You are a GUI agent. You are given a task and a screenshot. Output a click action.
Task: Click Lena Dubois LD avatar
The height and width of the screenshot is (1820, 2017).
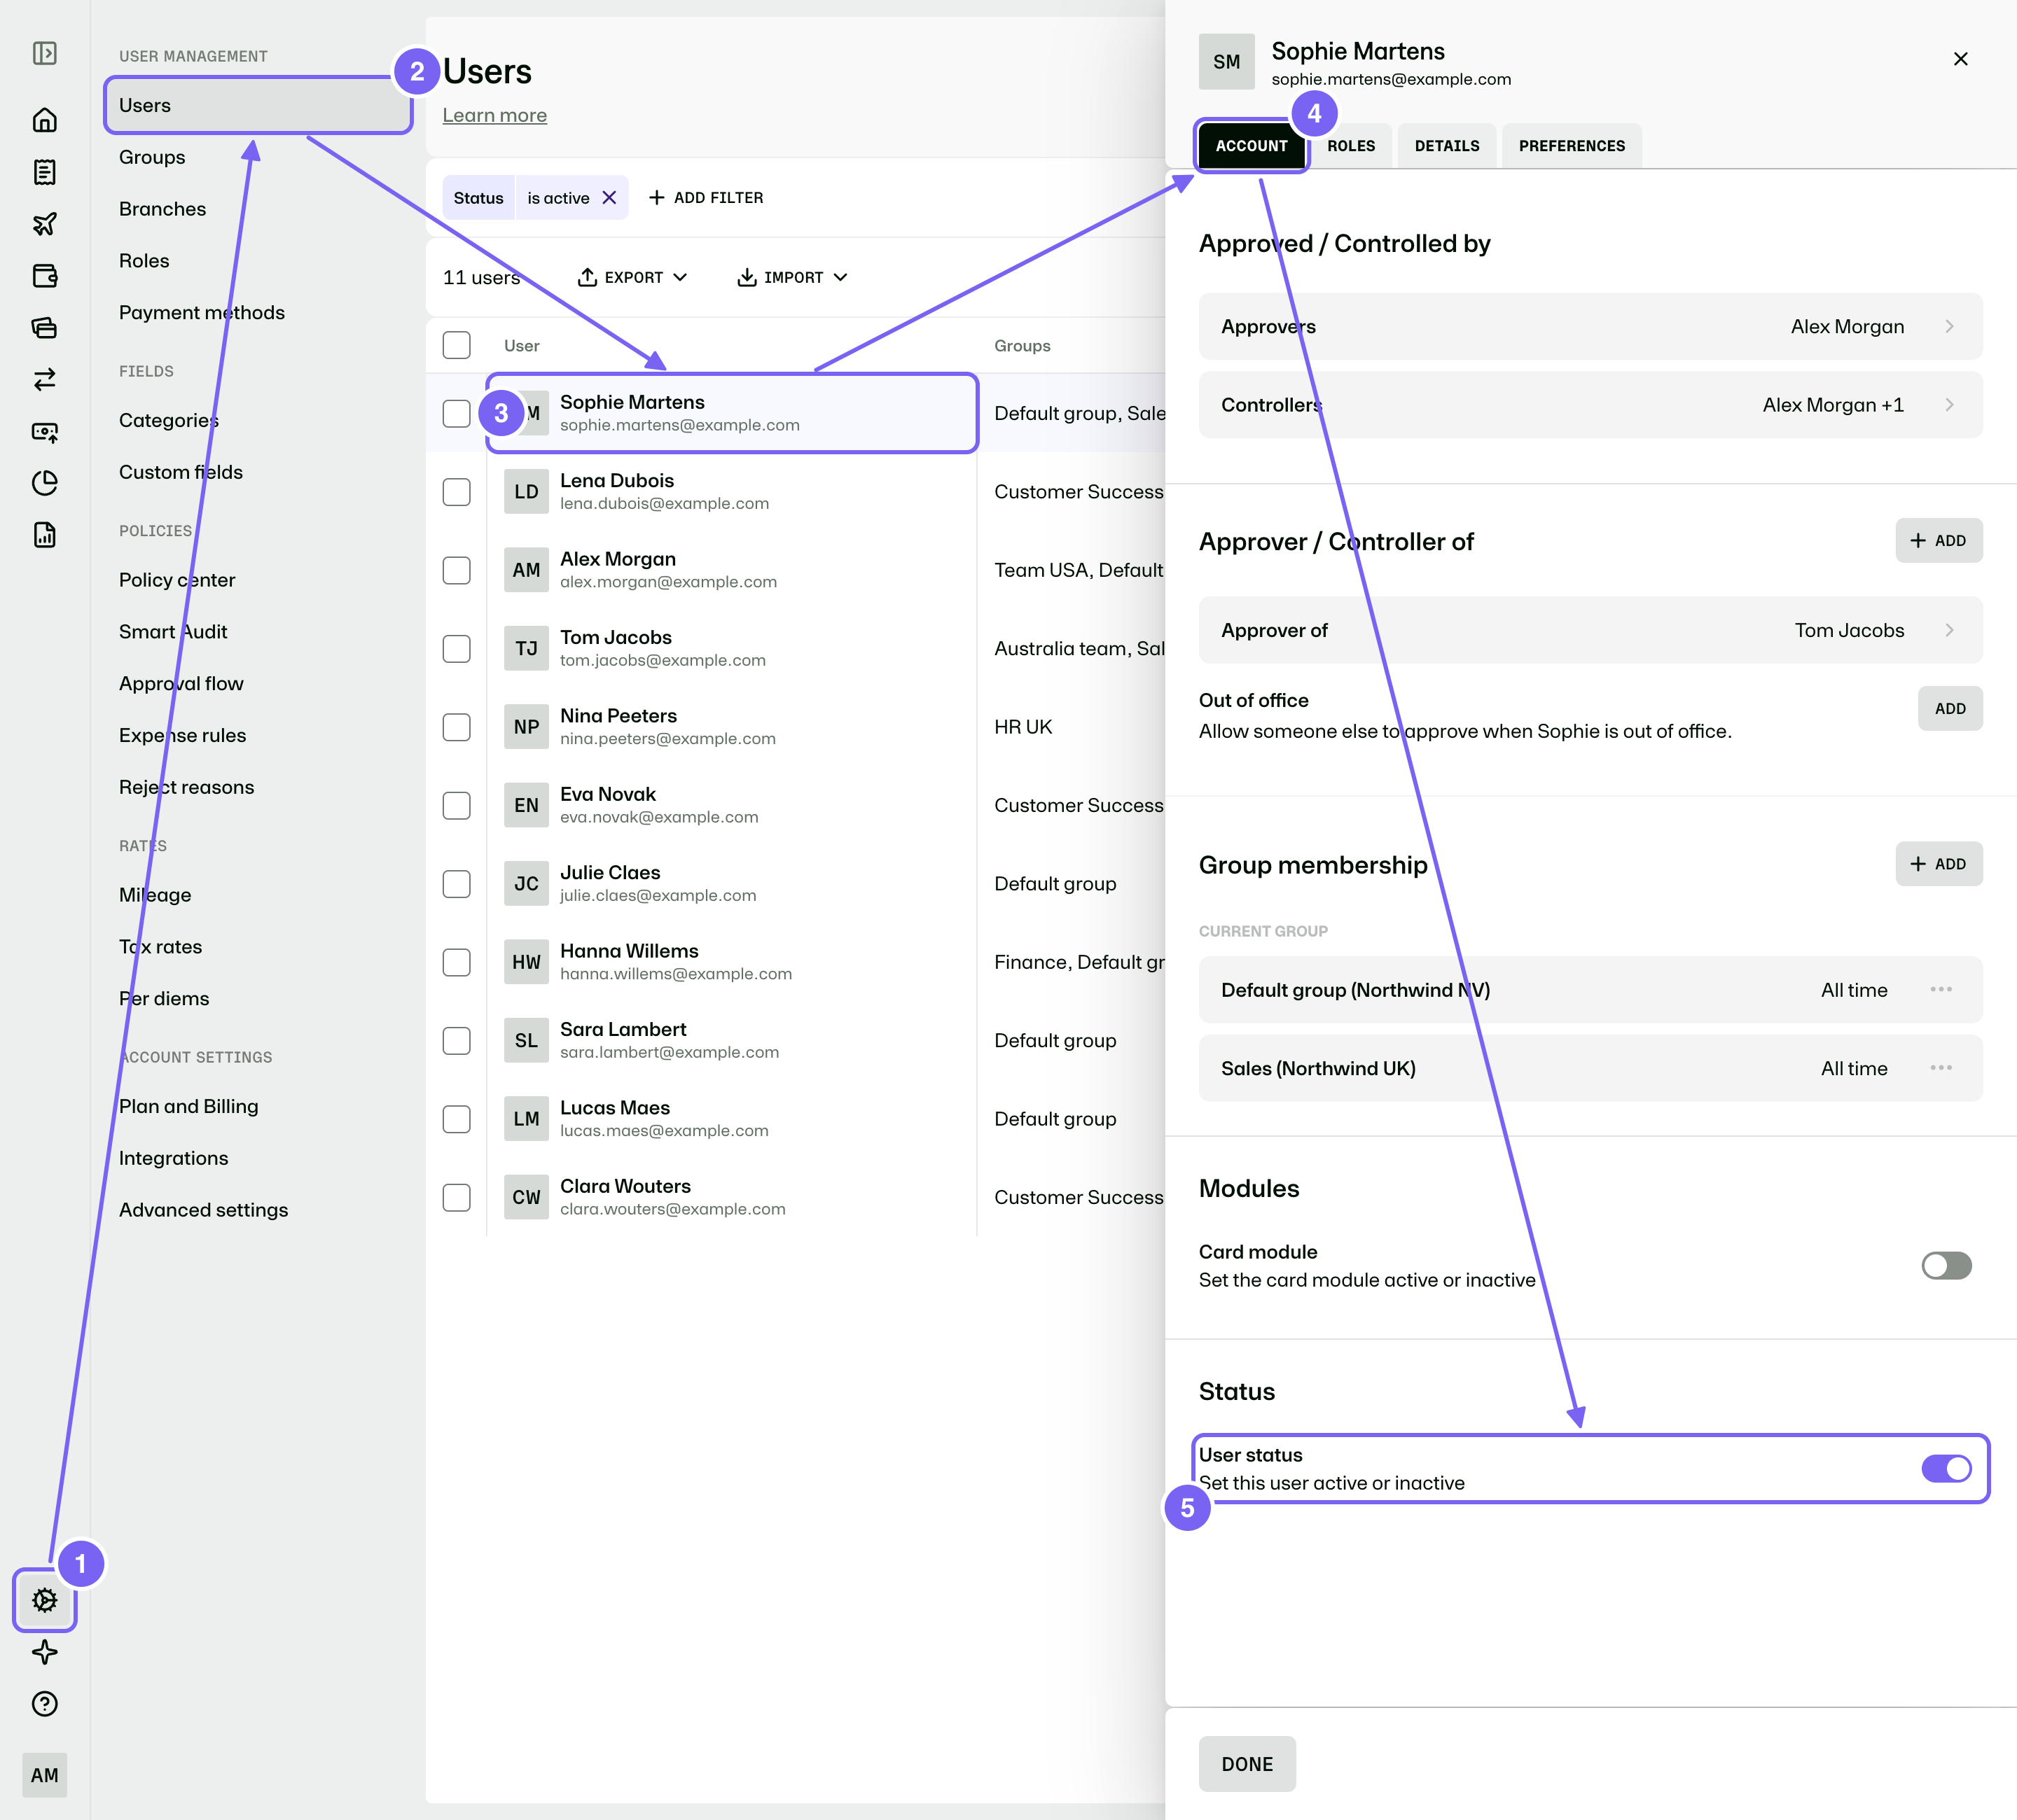click(526, 491)
